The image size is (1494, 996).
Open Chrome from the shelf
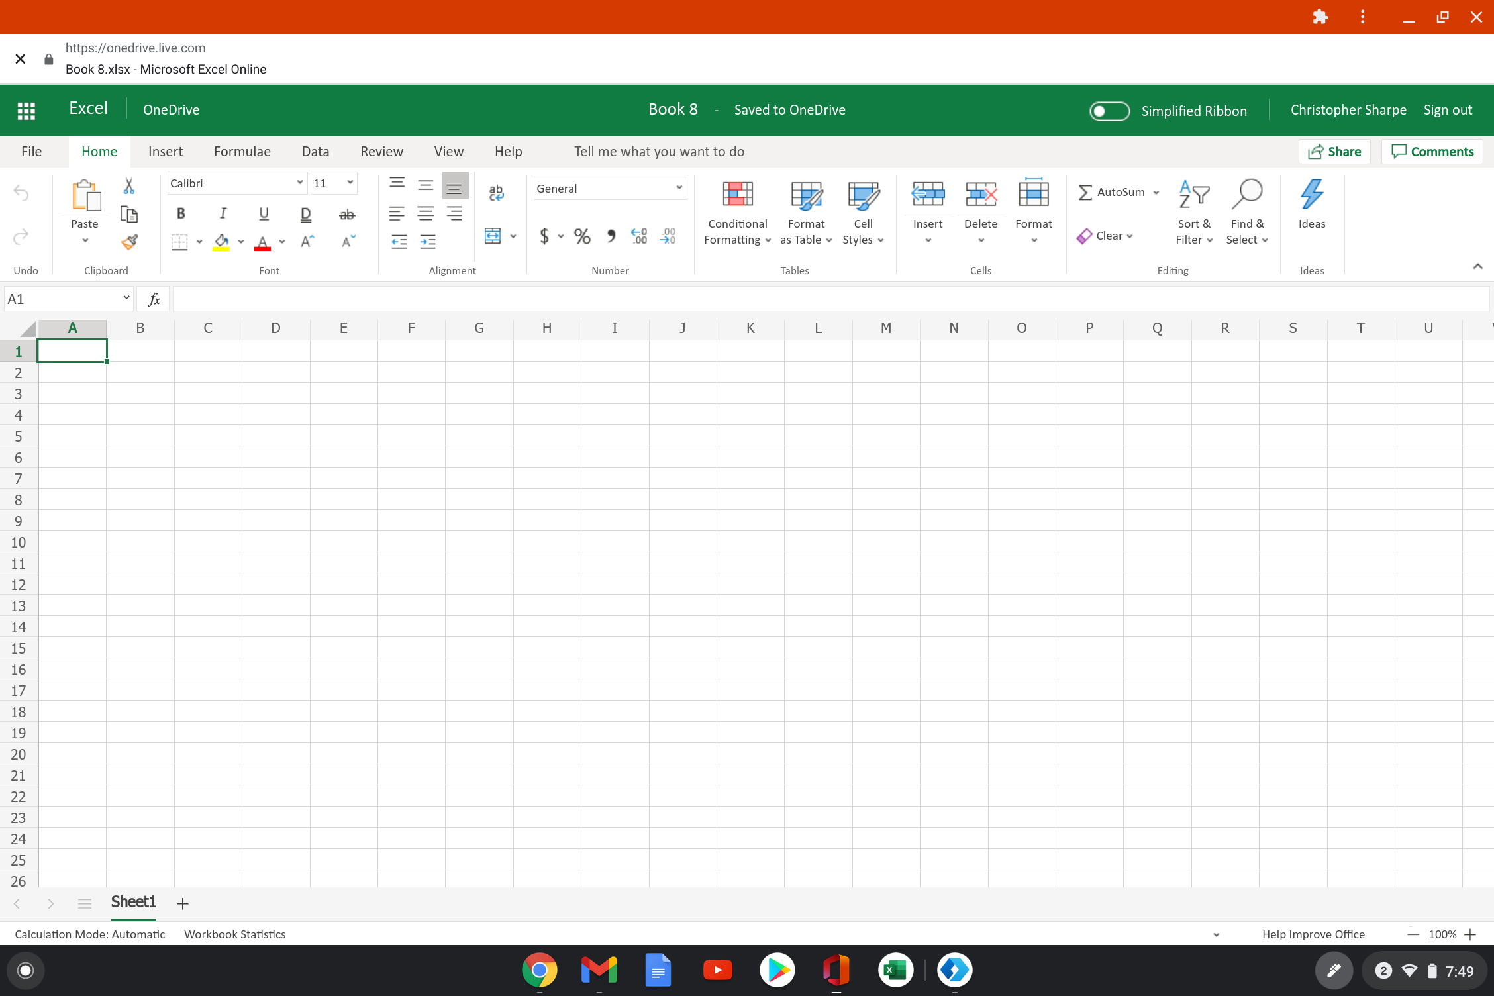pos(540,970)
